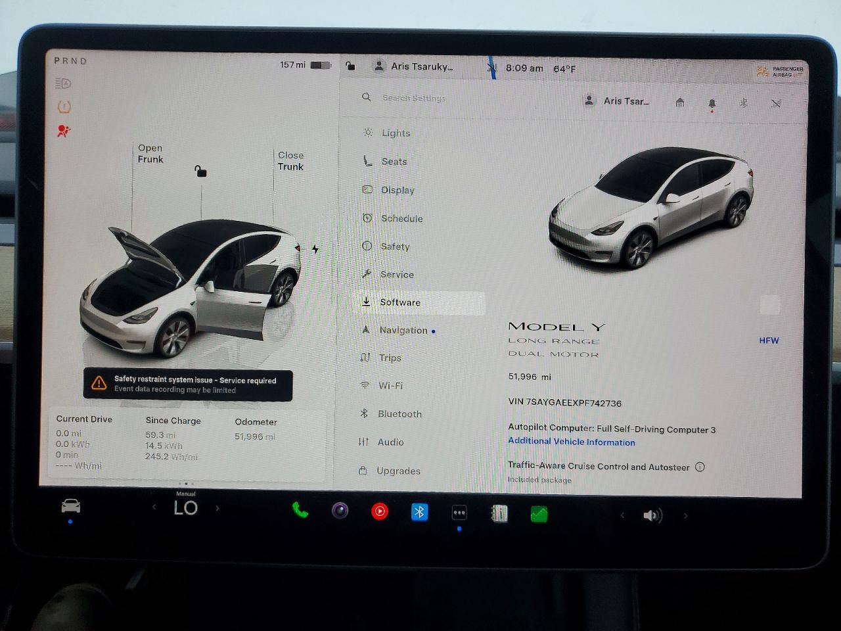Toggle the door unlock padlock above car
Screen dimensions: 841x631
click(x=200, y=171)
